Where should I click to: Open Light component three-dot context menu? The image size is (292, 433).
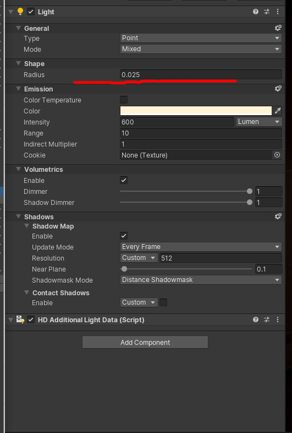278,12
